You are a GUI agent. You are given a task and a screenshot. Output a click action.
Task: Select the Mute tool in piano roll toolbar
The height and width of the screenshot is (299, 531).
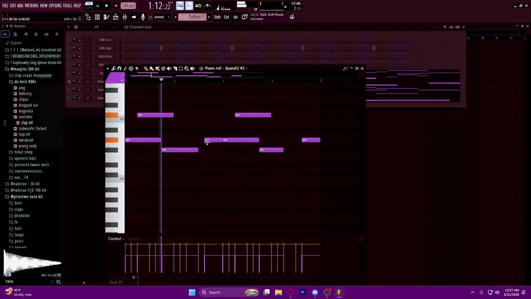(169, 69)
